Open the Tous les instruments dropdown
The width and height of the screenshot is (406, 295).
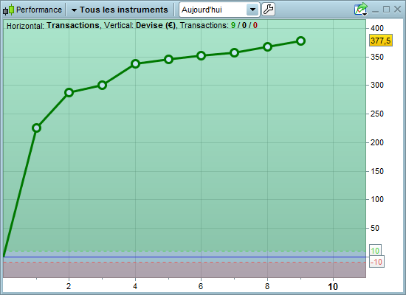pos(120,10)
